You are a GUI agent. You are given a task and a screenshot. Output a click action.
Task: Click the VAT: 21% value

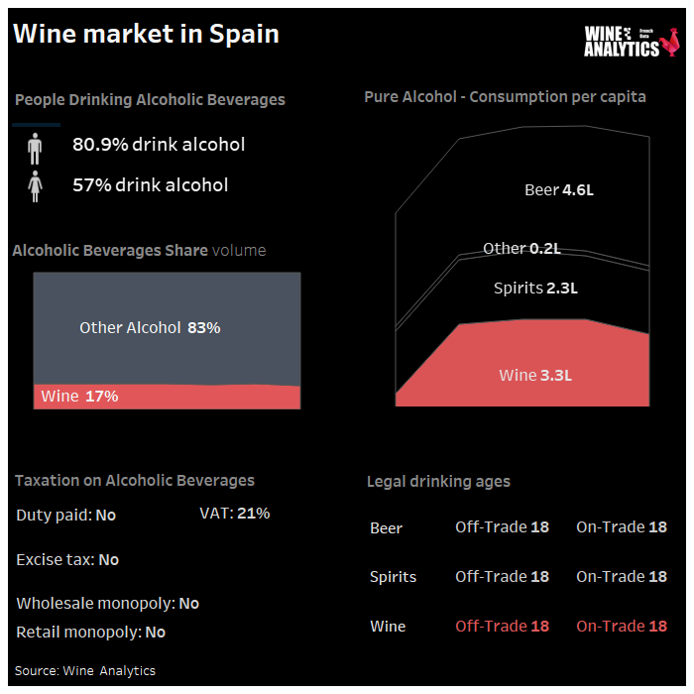tap(235, 514)
